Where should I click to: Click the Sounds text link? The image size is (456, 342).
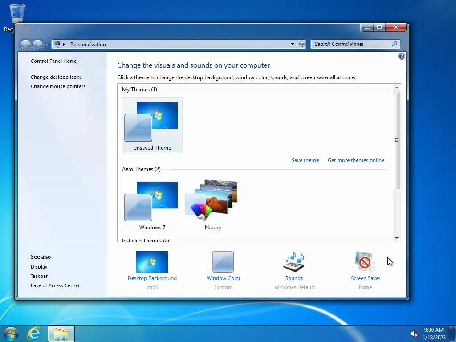click(294, 278)
